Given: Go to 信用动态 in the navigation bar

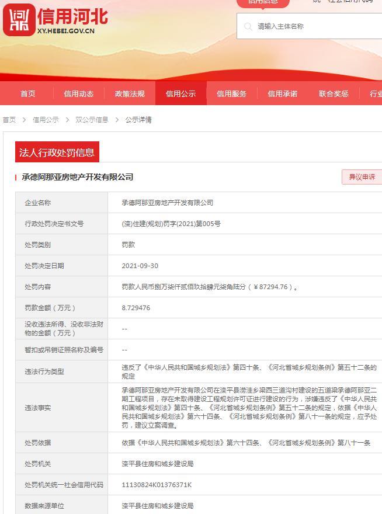Looking at the screenshot, I should tap(78, 93).
